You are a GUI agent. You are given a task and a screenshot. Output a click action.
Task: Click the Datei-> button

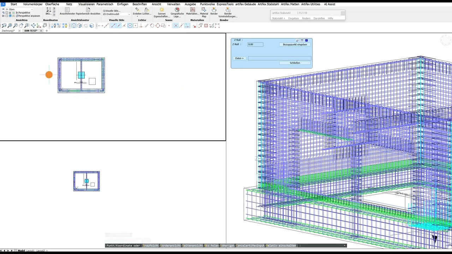[x=239, y=58]
